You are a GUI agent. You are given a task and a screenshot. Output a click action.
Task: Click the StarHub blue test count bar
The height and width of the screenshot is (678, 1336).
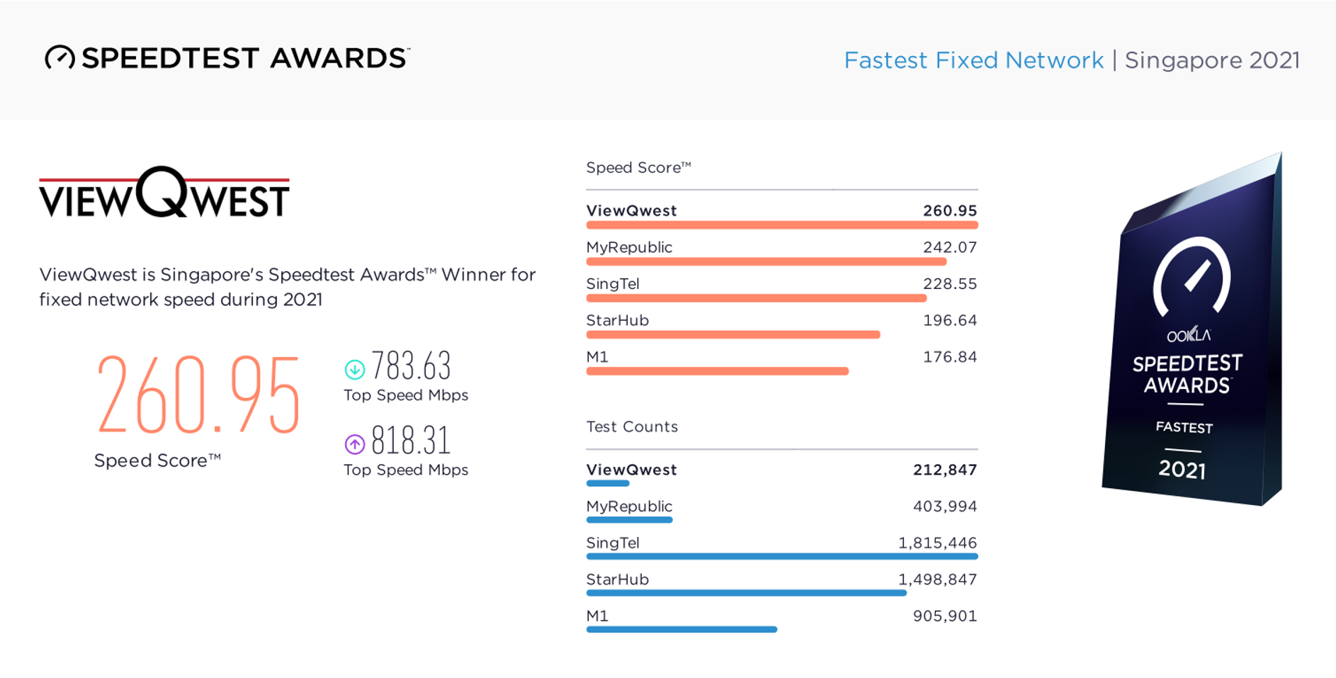click(746, 593)
